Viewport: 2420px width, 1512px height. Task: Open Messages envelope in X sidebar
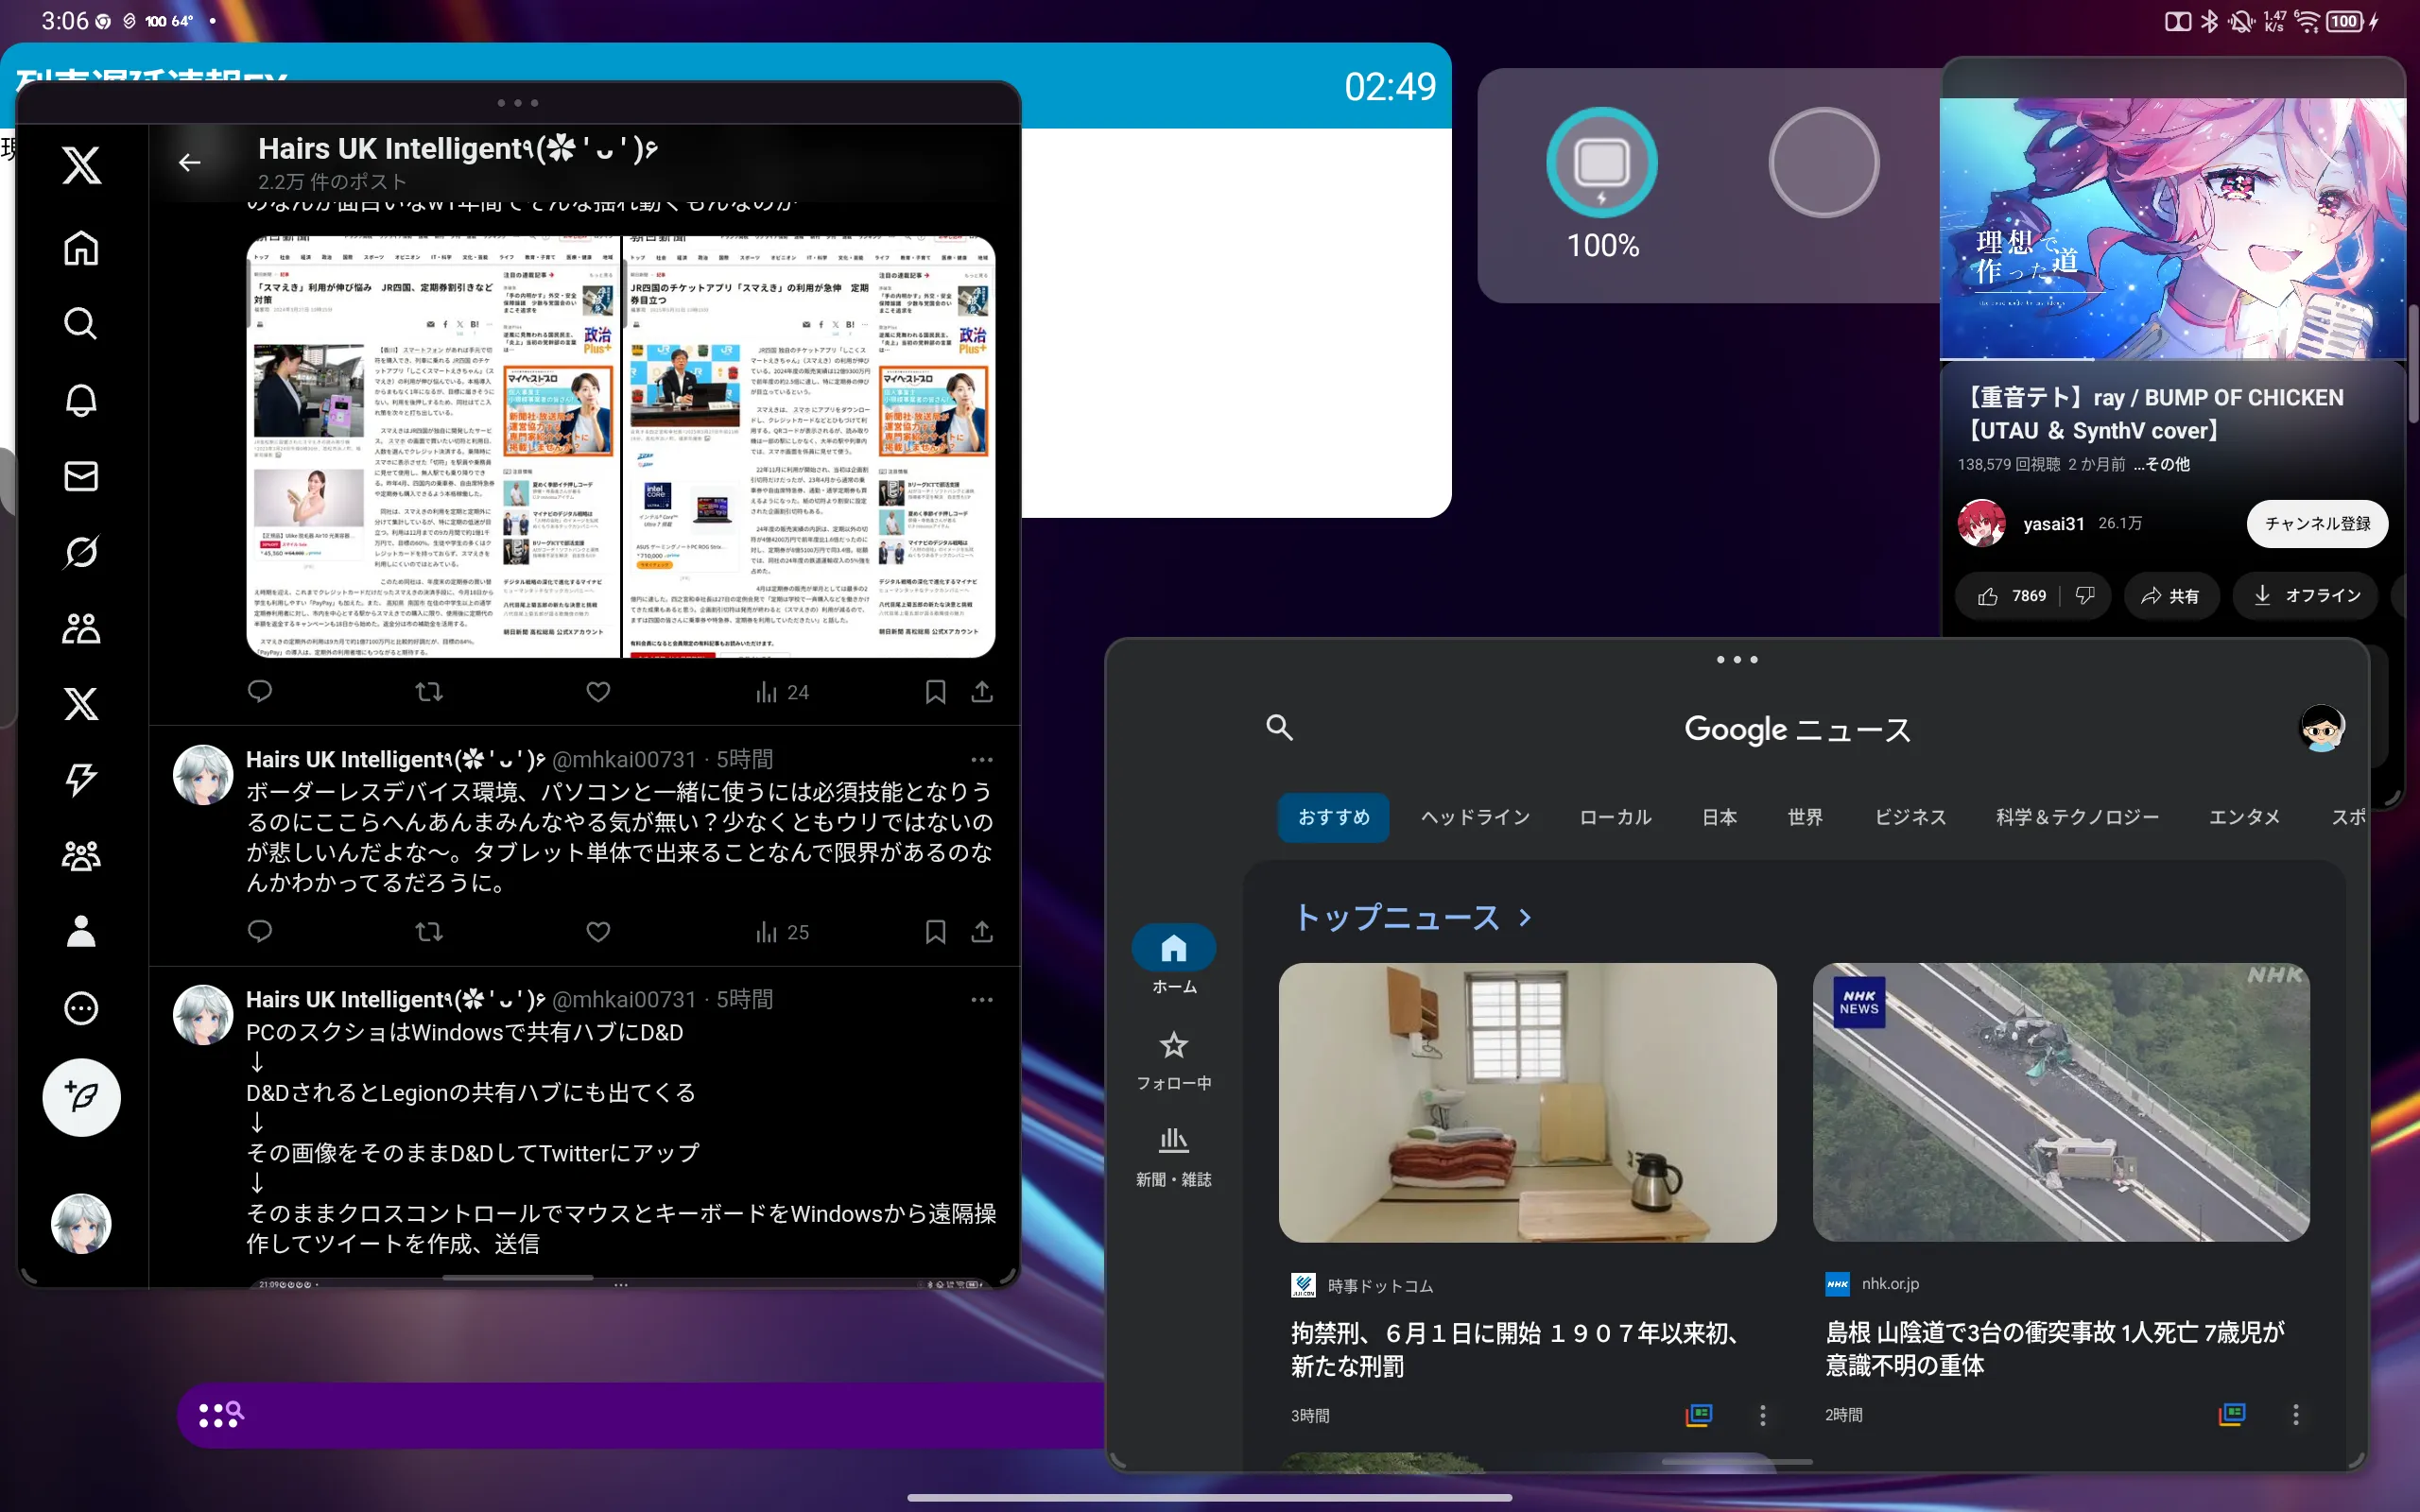(x=81, y=476)
